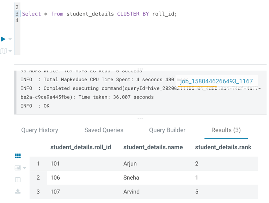Open job_1580446266493_1167 link

pyautogui.click(x=216, y=81)
